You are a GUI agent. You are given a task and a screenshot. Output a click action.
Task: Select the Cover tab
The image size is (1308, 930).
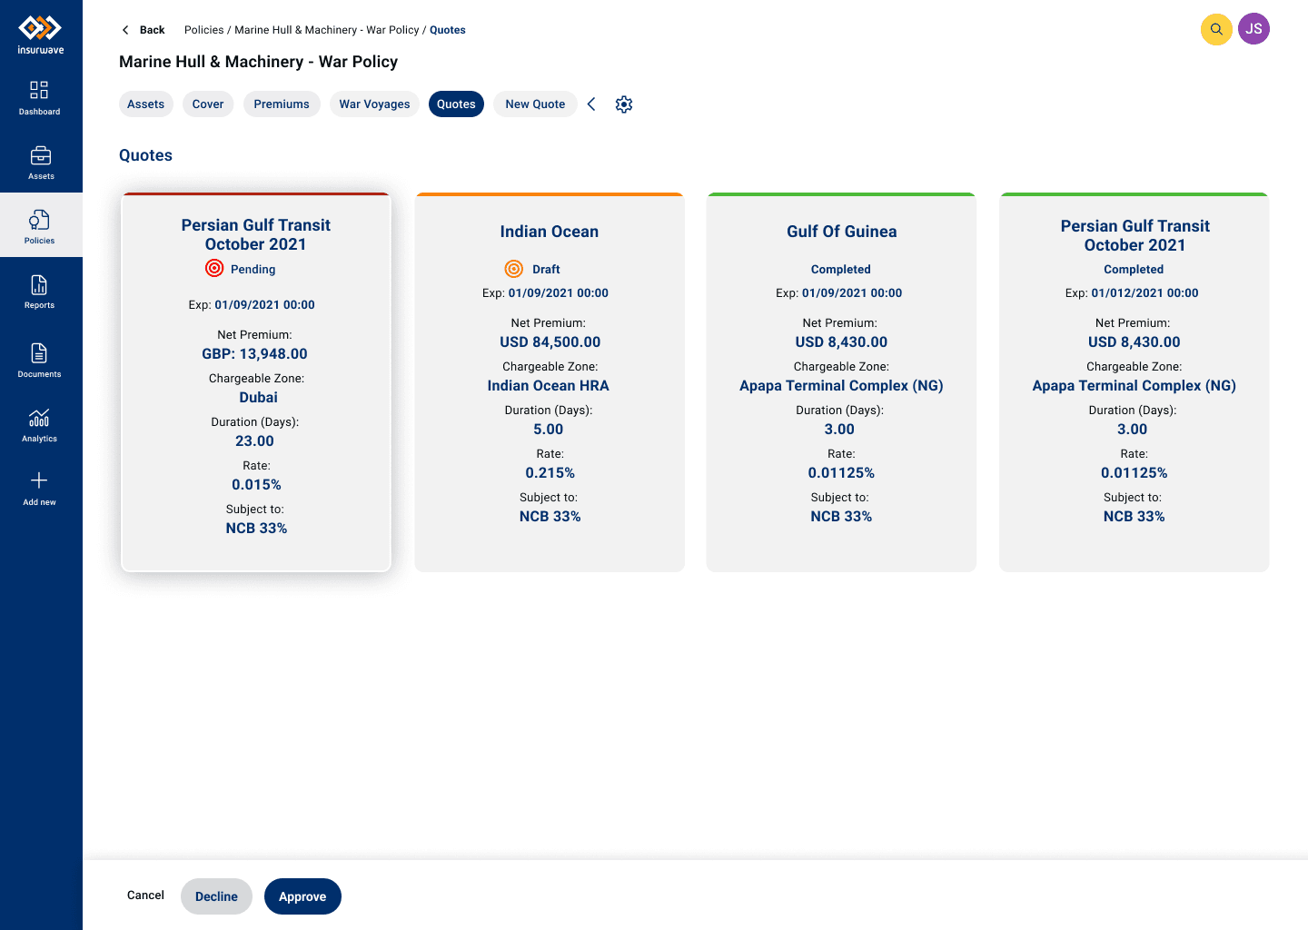208,104
